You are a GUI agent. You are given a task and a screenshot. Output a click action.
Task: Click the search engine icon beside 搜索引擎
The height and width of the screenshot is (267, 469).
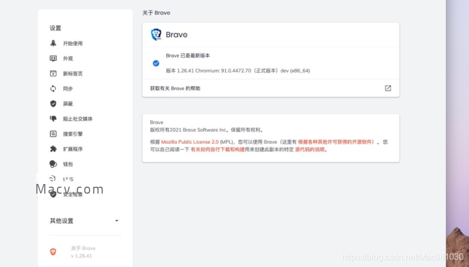click(x=53, y=134)
